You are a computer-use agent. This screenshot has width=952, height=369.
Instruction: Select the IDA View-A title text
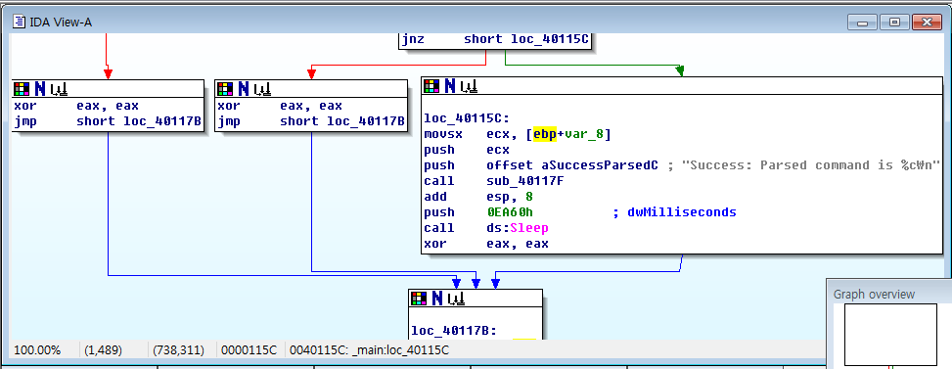point(61,23)
